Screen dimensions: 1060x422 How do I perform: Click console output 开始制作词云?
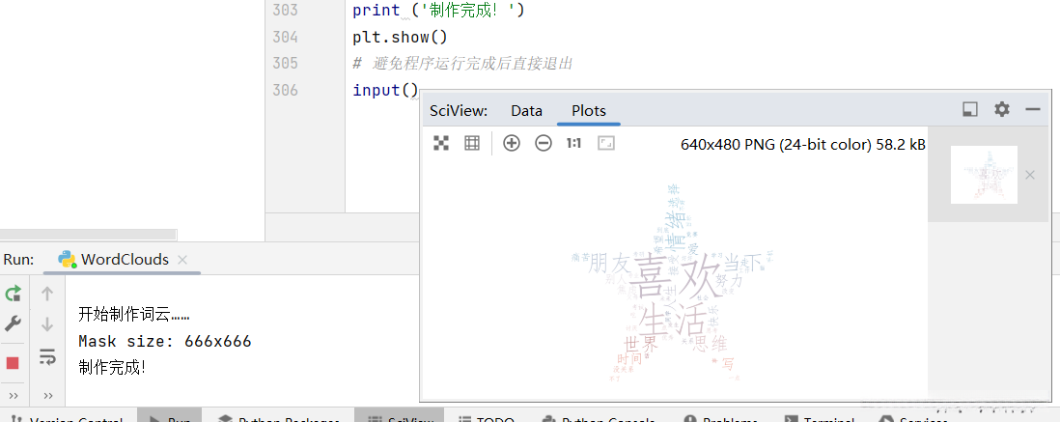(134, 315)
